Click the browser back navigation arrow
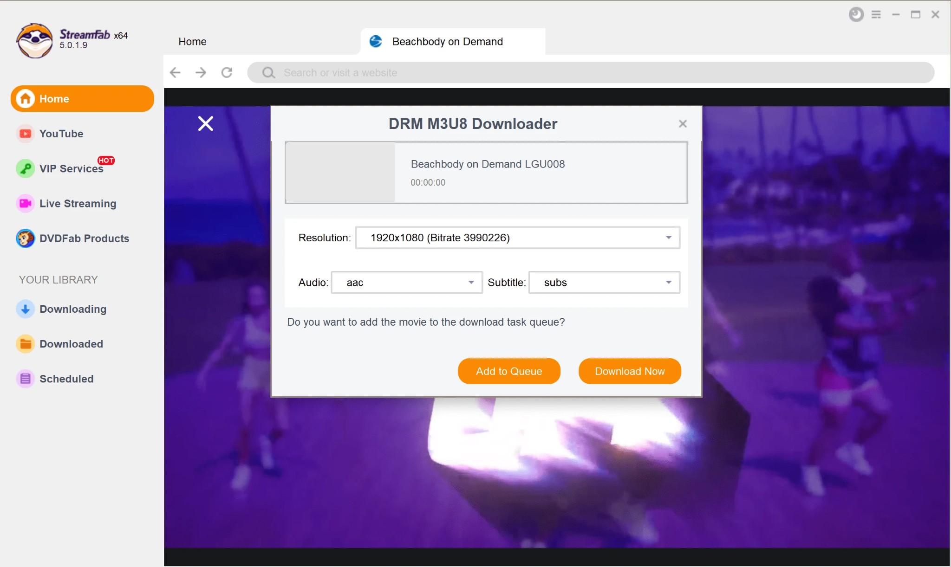Screen dimensions: 951x567 tap(176, 71)
